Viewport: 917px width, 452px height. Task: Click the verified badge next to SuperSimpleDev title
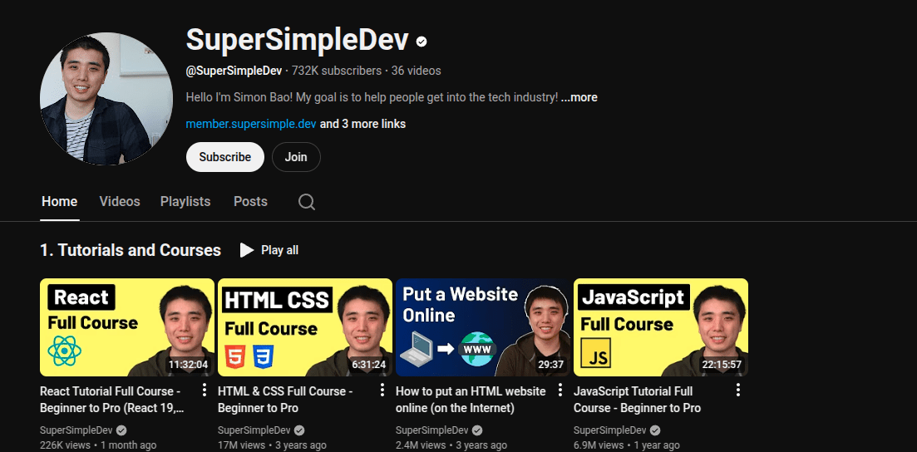(x=421, y=42)
